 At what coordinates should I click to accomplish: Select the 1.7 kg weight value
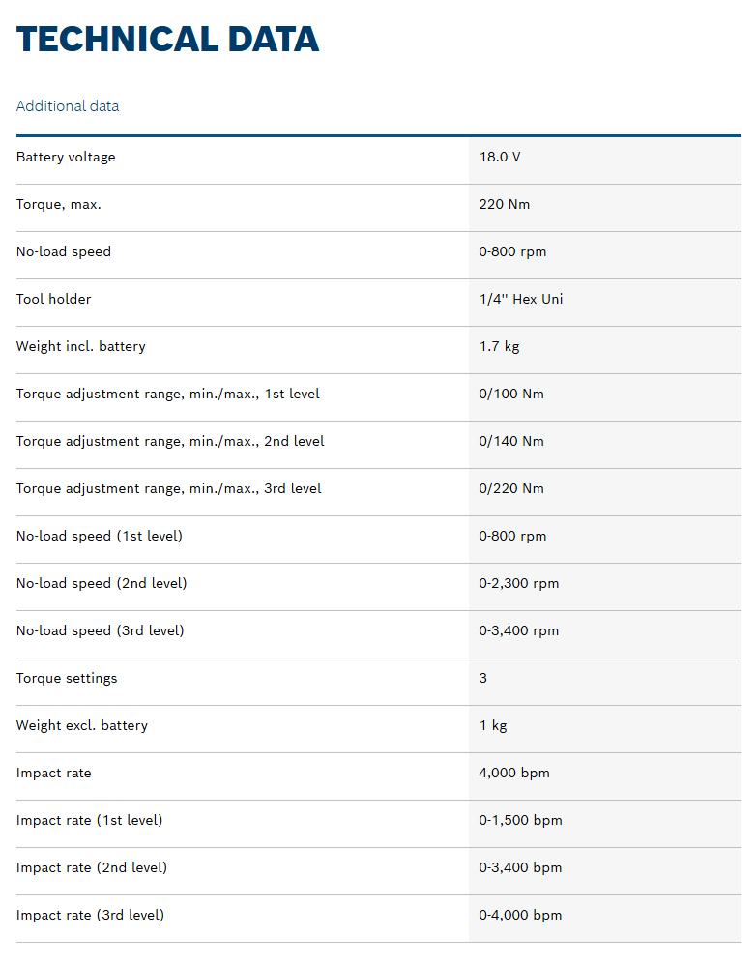(500, 346)
